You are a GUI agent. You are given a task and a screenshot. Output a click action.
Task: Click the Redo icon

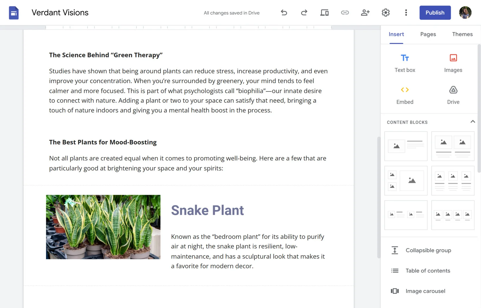pyautogui.click(x=304, y=12)
